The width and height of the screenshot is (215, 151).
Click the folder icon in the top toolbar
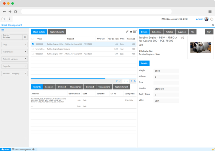pyautogui.click(x=3, y=19)
